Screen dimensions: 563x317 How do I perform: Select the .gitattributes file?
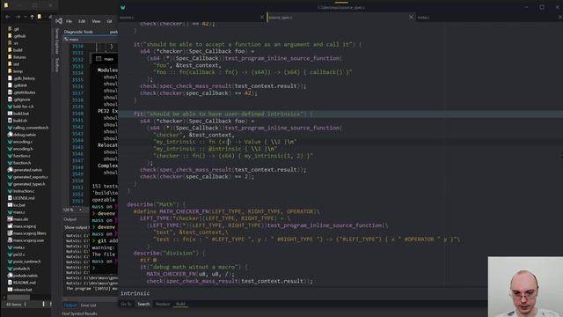[x=21, y=92]
